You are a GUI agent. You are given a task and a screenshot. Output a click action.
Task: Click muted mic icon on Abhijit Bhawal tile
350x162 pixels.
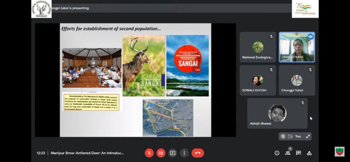click(302, 103)
